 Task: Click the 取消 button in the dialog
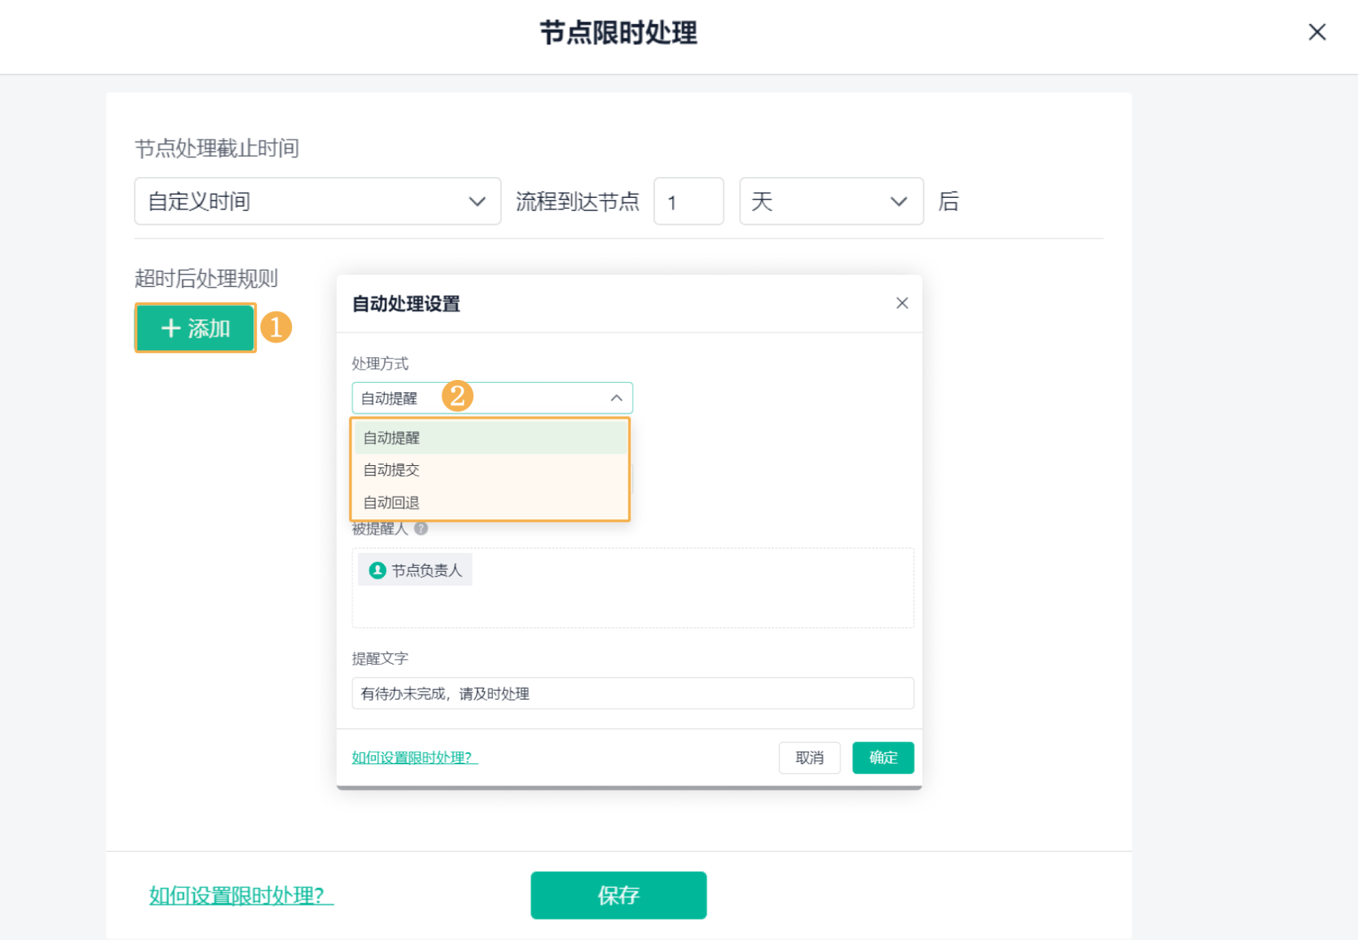pos(809,757)
